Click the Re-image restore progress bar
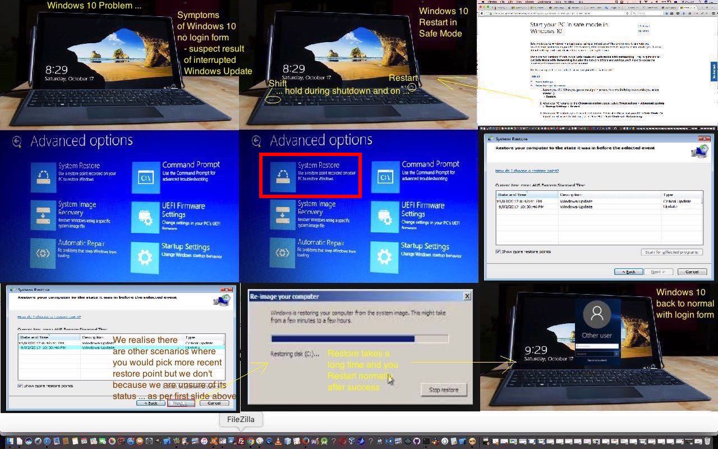The height and width of the screenshot is (449, 718). (x=360, y=338)
